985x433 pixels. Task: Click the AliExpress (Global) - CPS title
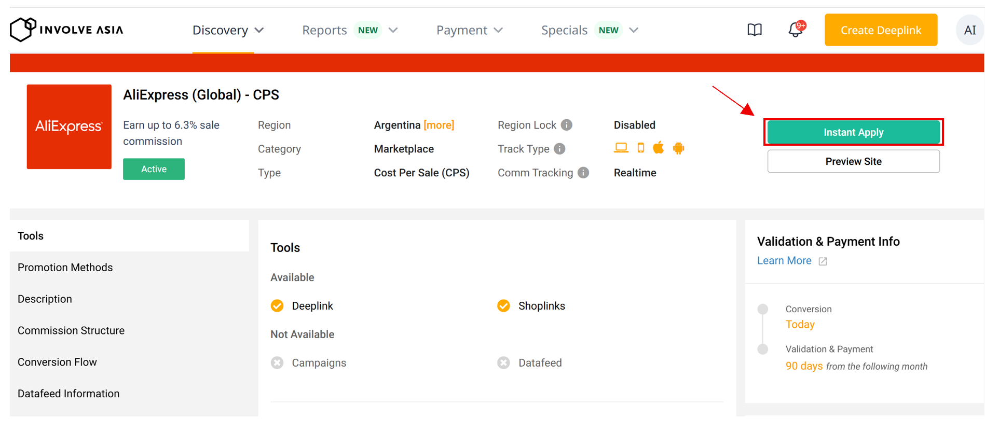(x=201, y=95)
